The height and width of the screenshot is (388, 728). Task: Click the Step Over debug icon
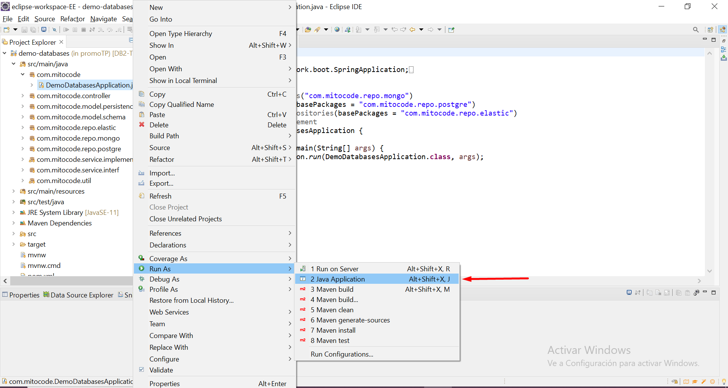[x=110, y=30]
